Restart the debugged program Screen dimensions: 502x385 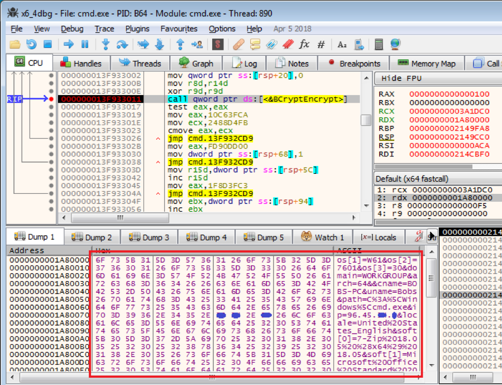(x=32, y=44)
